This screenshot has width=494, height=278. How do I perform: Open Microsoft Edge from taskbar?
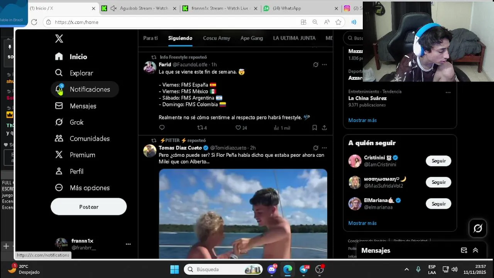coord(288,269)
